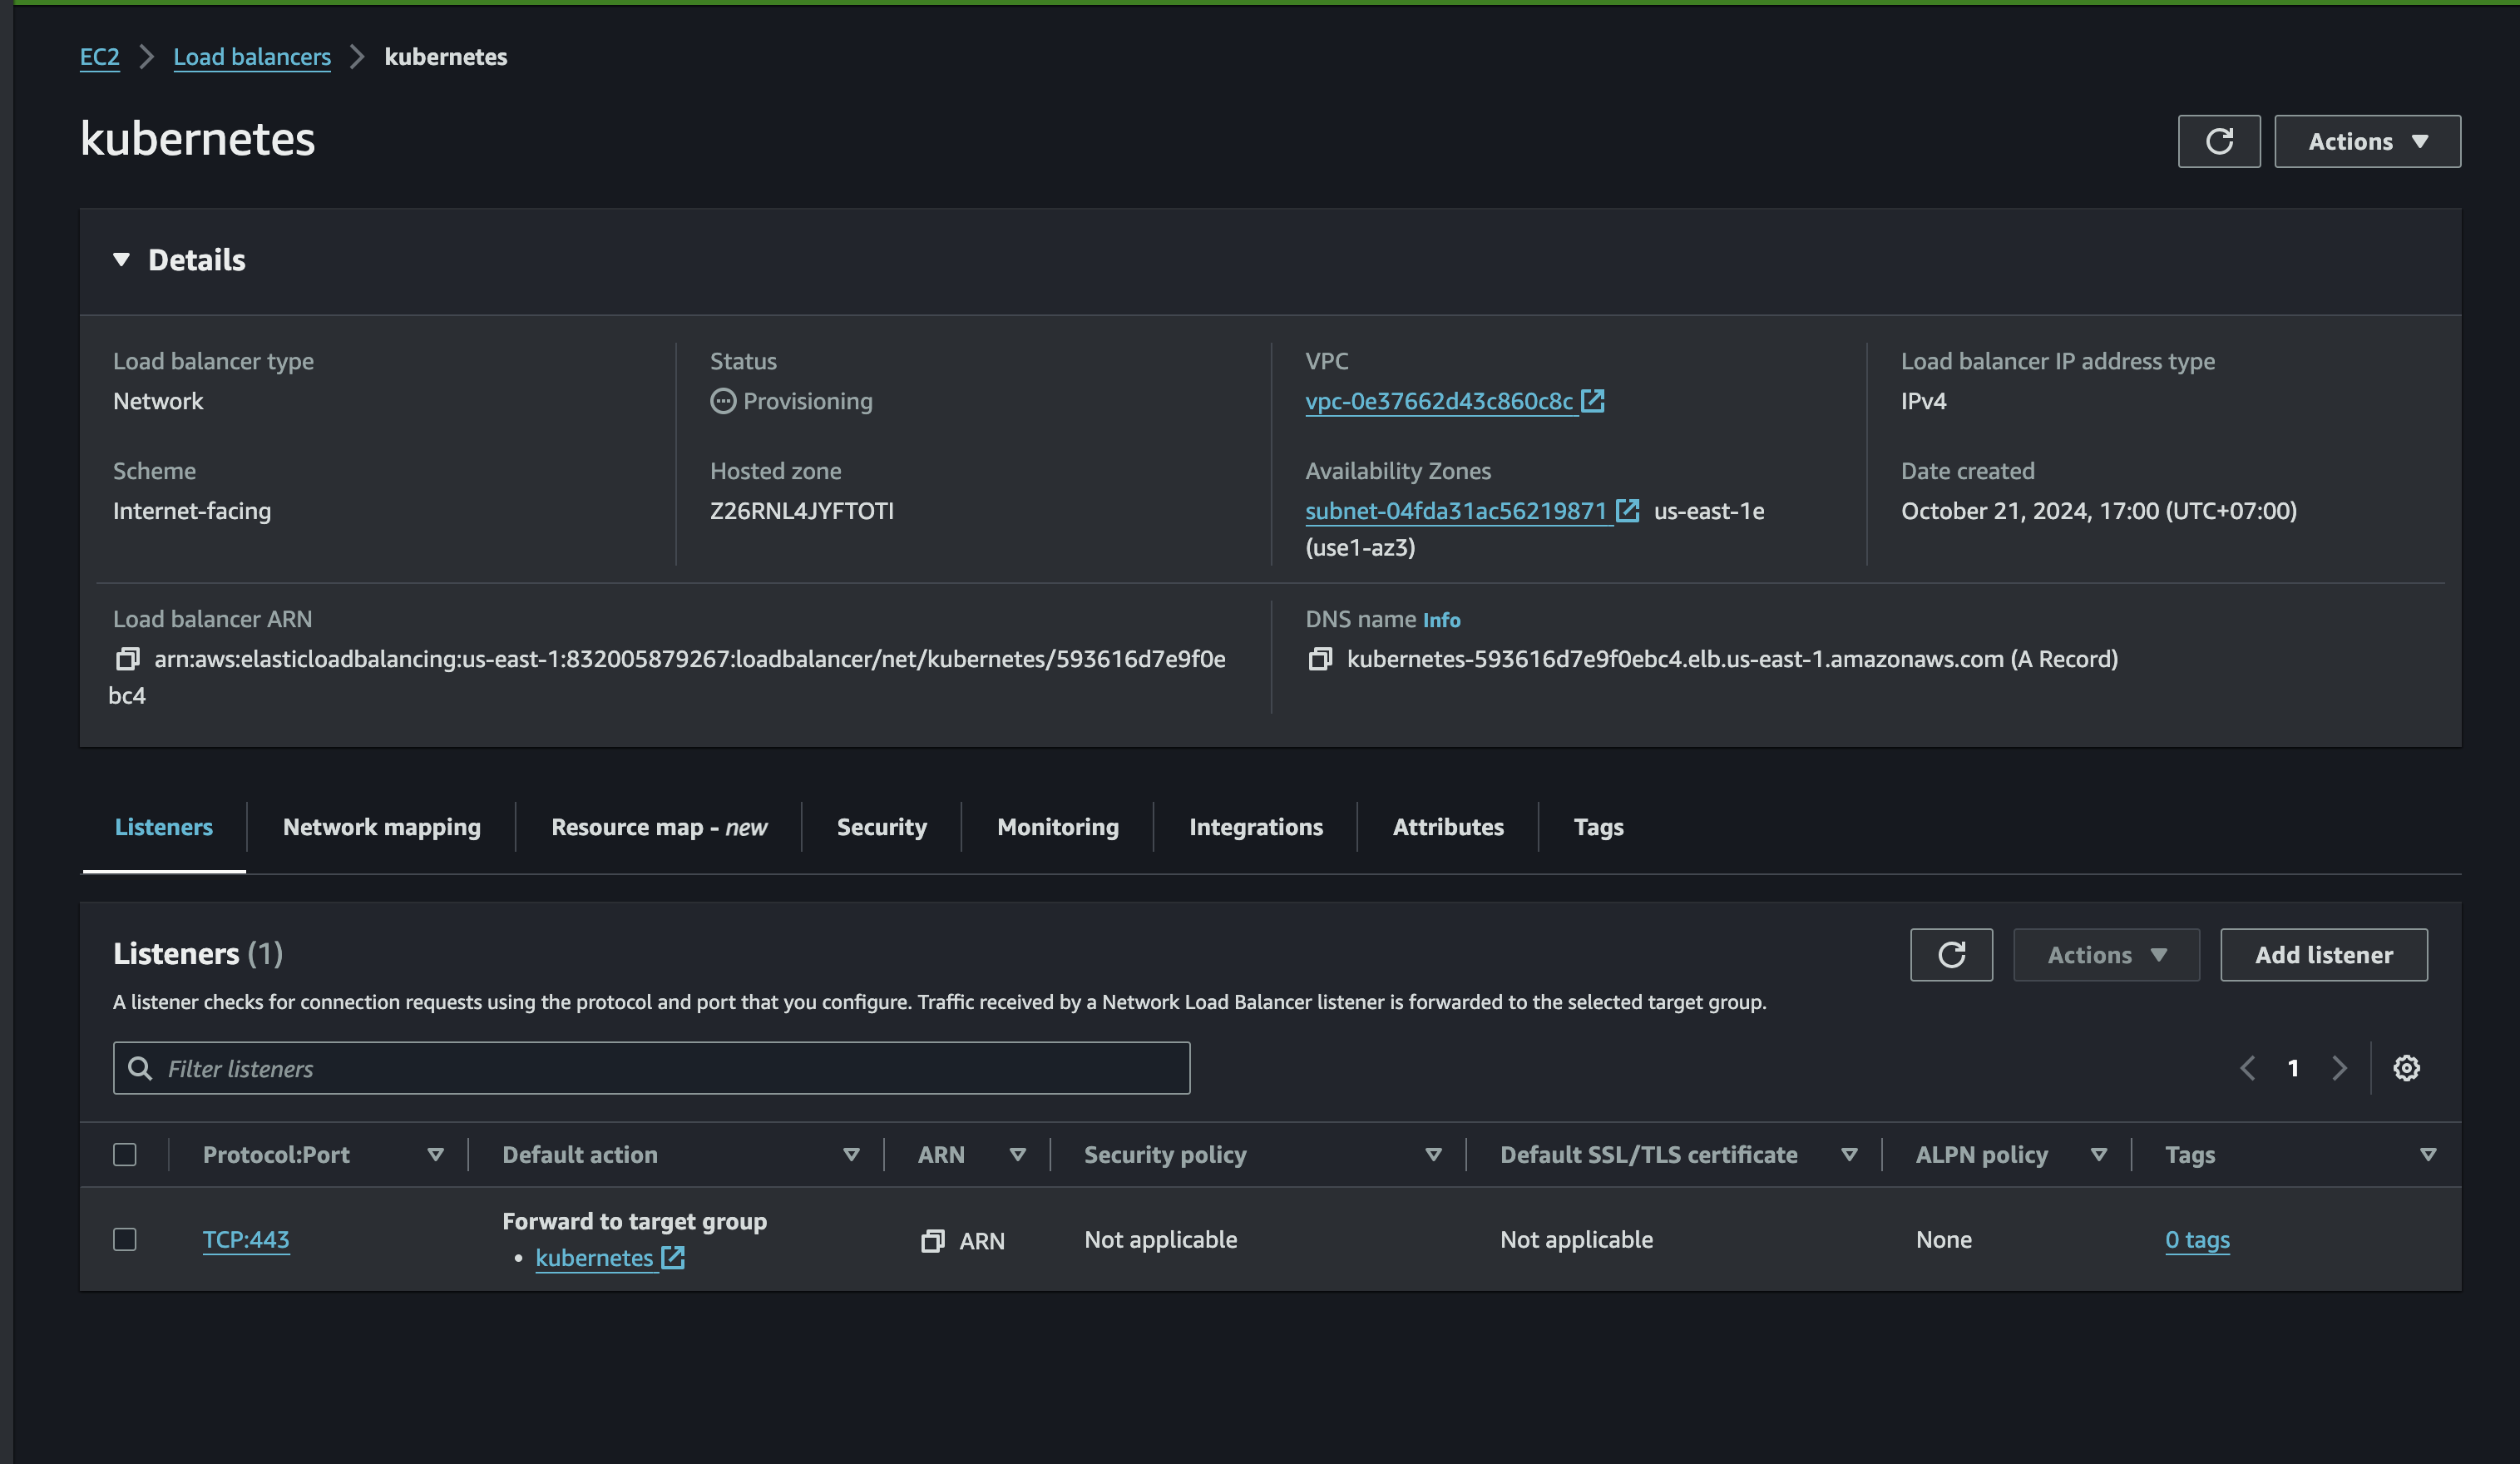This screenshot has width=2520, height=1464.
Task: Open the Tags tab
Action: pos(1598,827)
